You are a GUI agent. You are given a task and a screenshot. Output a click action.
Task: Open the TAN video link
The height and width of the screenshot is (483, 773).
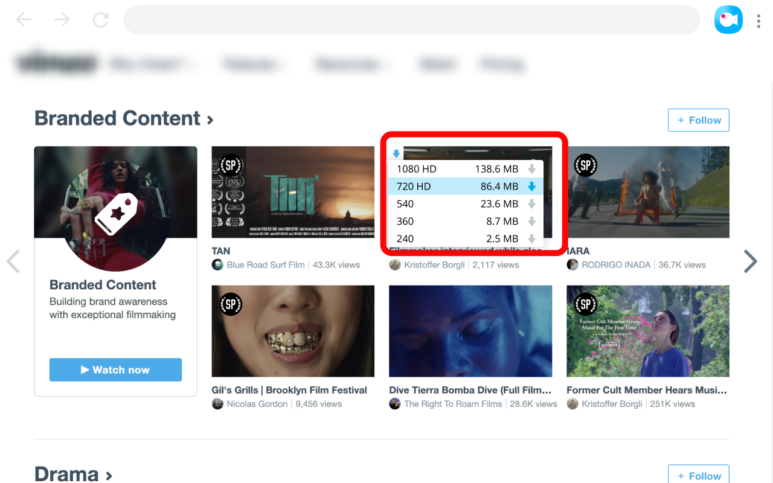click(x=220, y=251)
